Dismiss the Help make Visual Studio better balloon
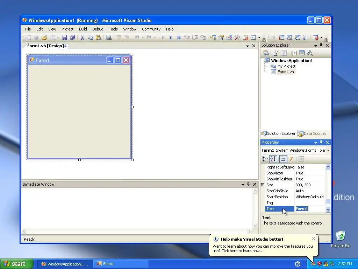This screenshot has height=269, width=358. 314,239
